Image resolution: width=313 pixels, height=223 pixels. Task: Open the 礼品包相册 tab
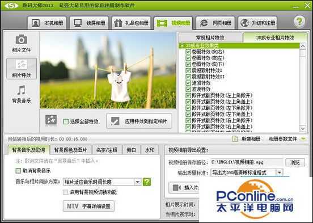click(x=132, y=23)
